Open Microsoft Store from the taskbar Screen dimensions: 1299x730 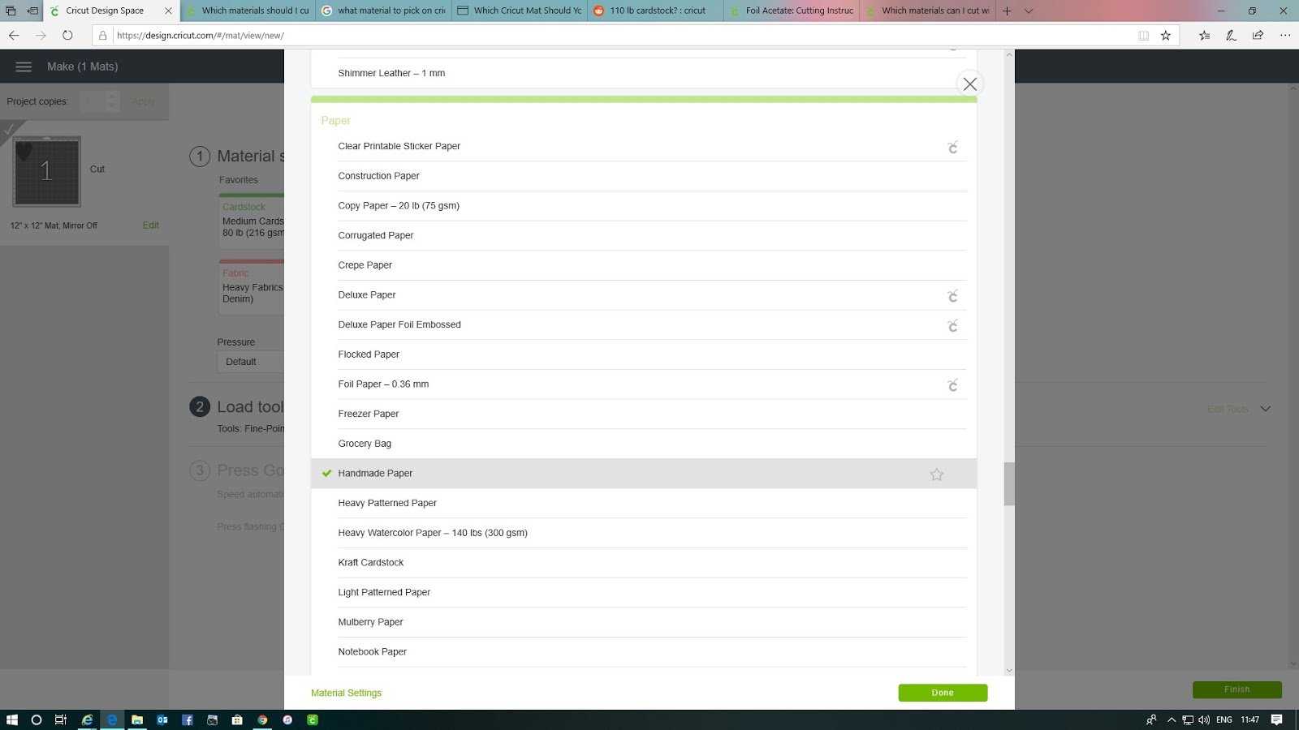click(x=237, y=719)
